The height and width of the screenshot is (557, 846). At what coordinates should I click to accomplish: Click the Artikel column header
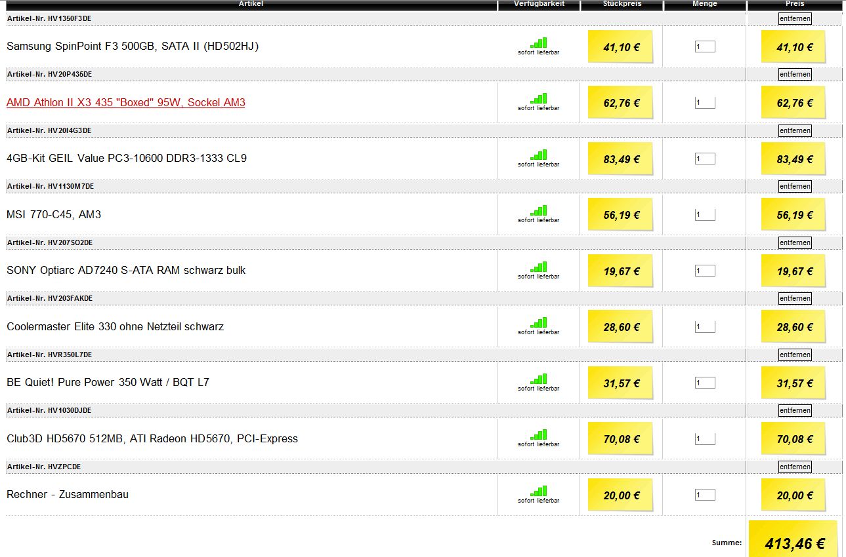pos(251,5)
